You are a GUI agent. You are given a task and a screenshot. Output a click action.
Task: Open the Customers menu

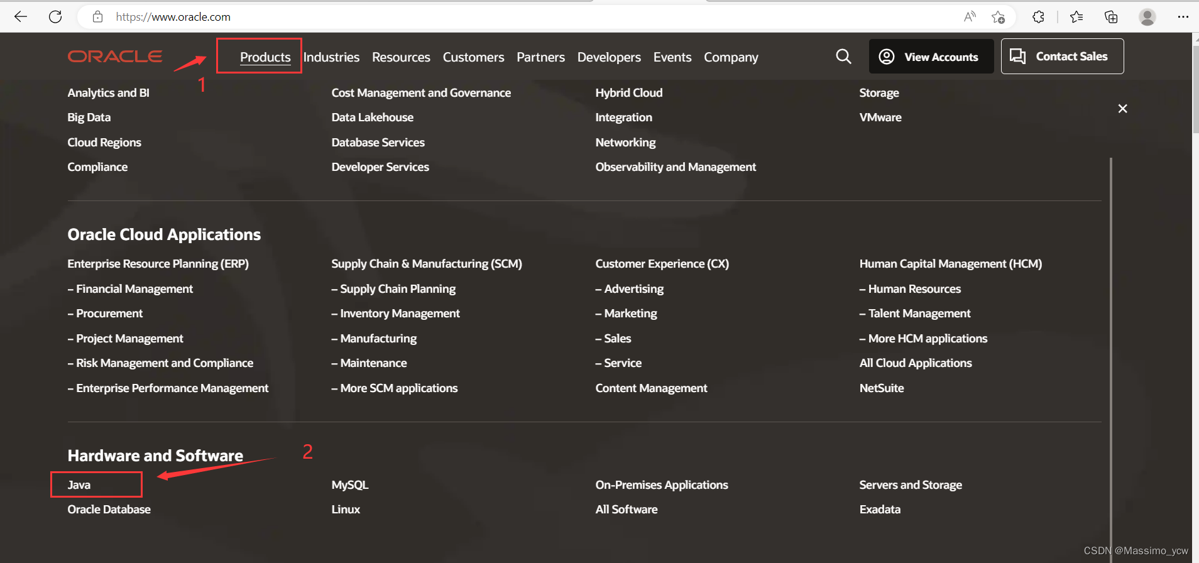click(x=473, y=57)
